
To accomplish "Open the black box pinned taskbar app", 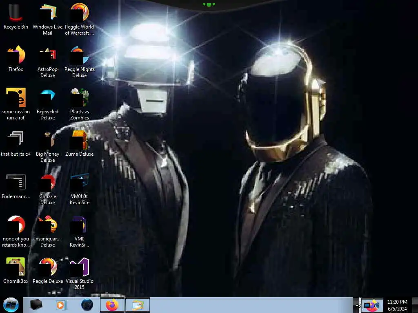I will pos(36,305).
